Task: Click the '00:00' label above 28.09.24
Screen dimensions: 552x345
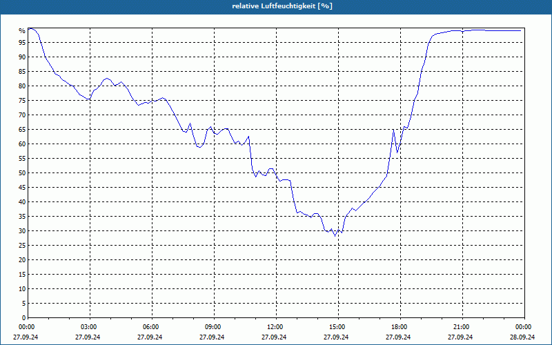Action: (523, 327)
